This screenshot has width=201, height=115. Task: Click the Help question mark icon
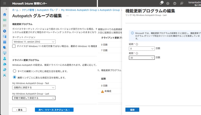pyautogui.click(x=175, y=3)
